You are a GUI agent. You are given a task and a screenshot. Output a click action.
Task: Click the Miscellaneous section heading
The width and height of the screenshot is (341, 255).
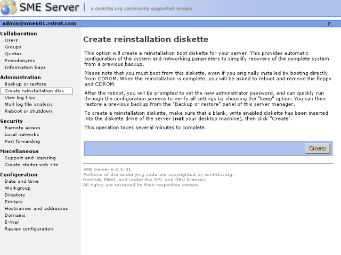19,151
